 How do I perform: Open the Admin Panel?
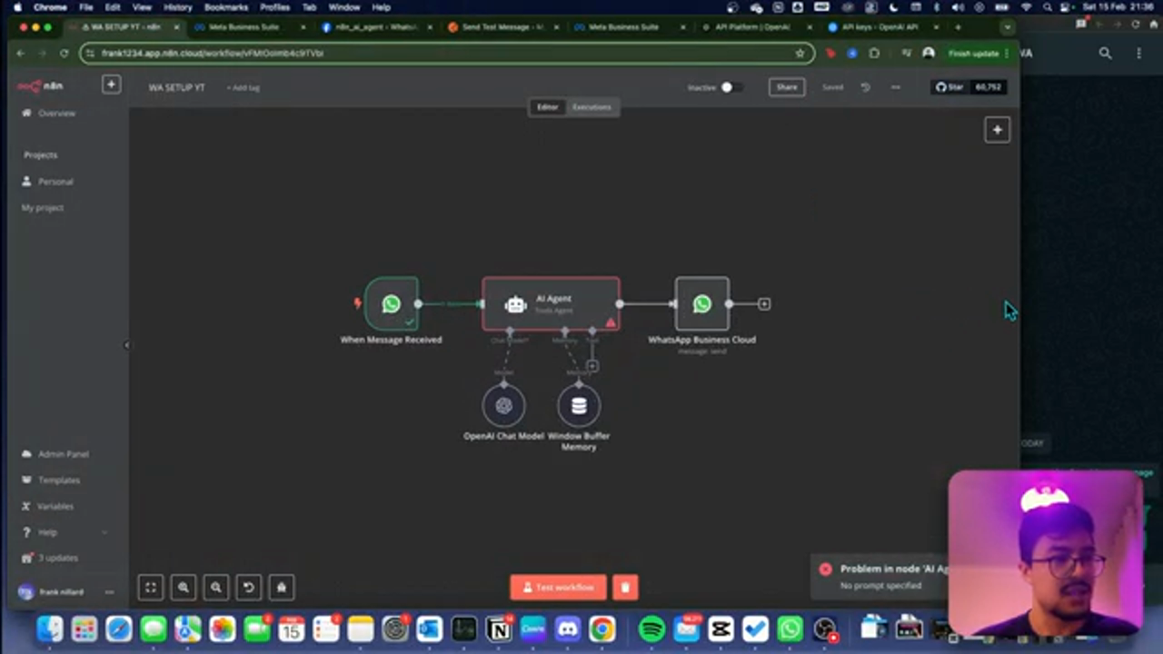(x=63, y=454)
